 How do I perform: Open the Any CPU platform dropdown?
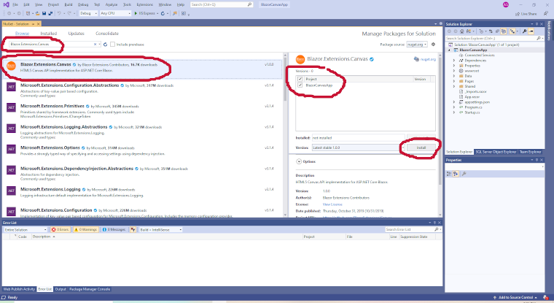point(115,13)
